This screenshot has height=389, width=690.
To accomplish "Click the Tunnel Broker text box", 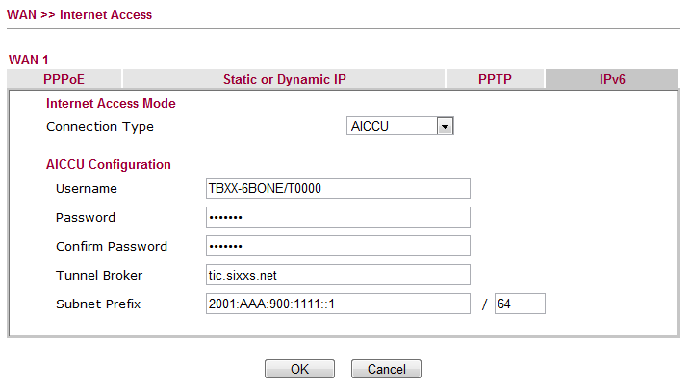I will tap(338, 275).
